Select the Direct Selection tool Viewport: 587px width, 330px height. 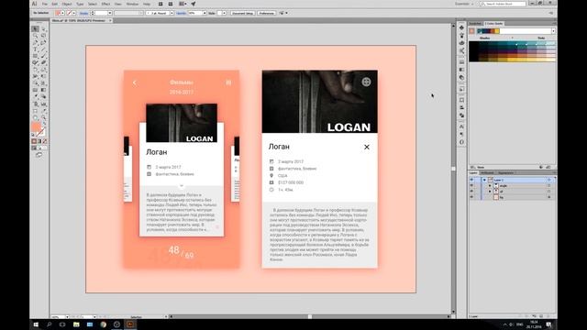pyautogui.click(x=44, y=28)
